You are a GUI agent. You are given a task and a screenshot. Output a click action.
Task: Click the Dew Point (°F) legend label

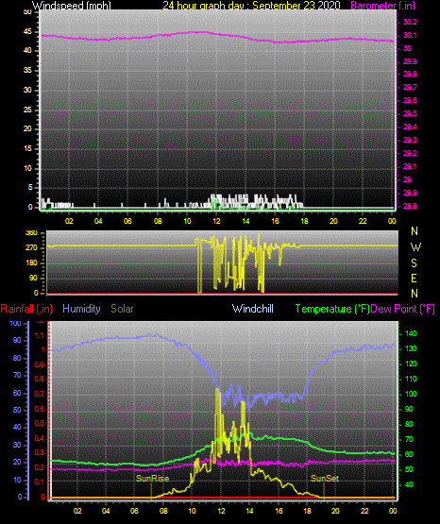pyautogui.click(x=403, y=309)
